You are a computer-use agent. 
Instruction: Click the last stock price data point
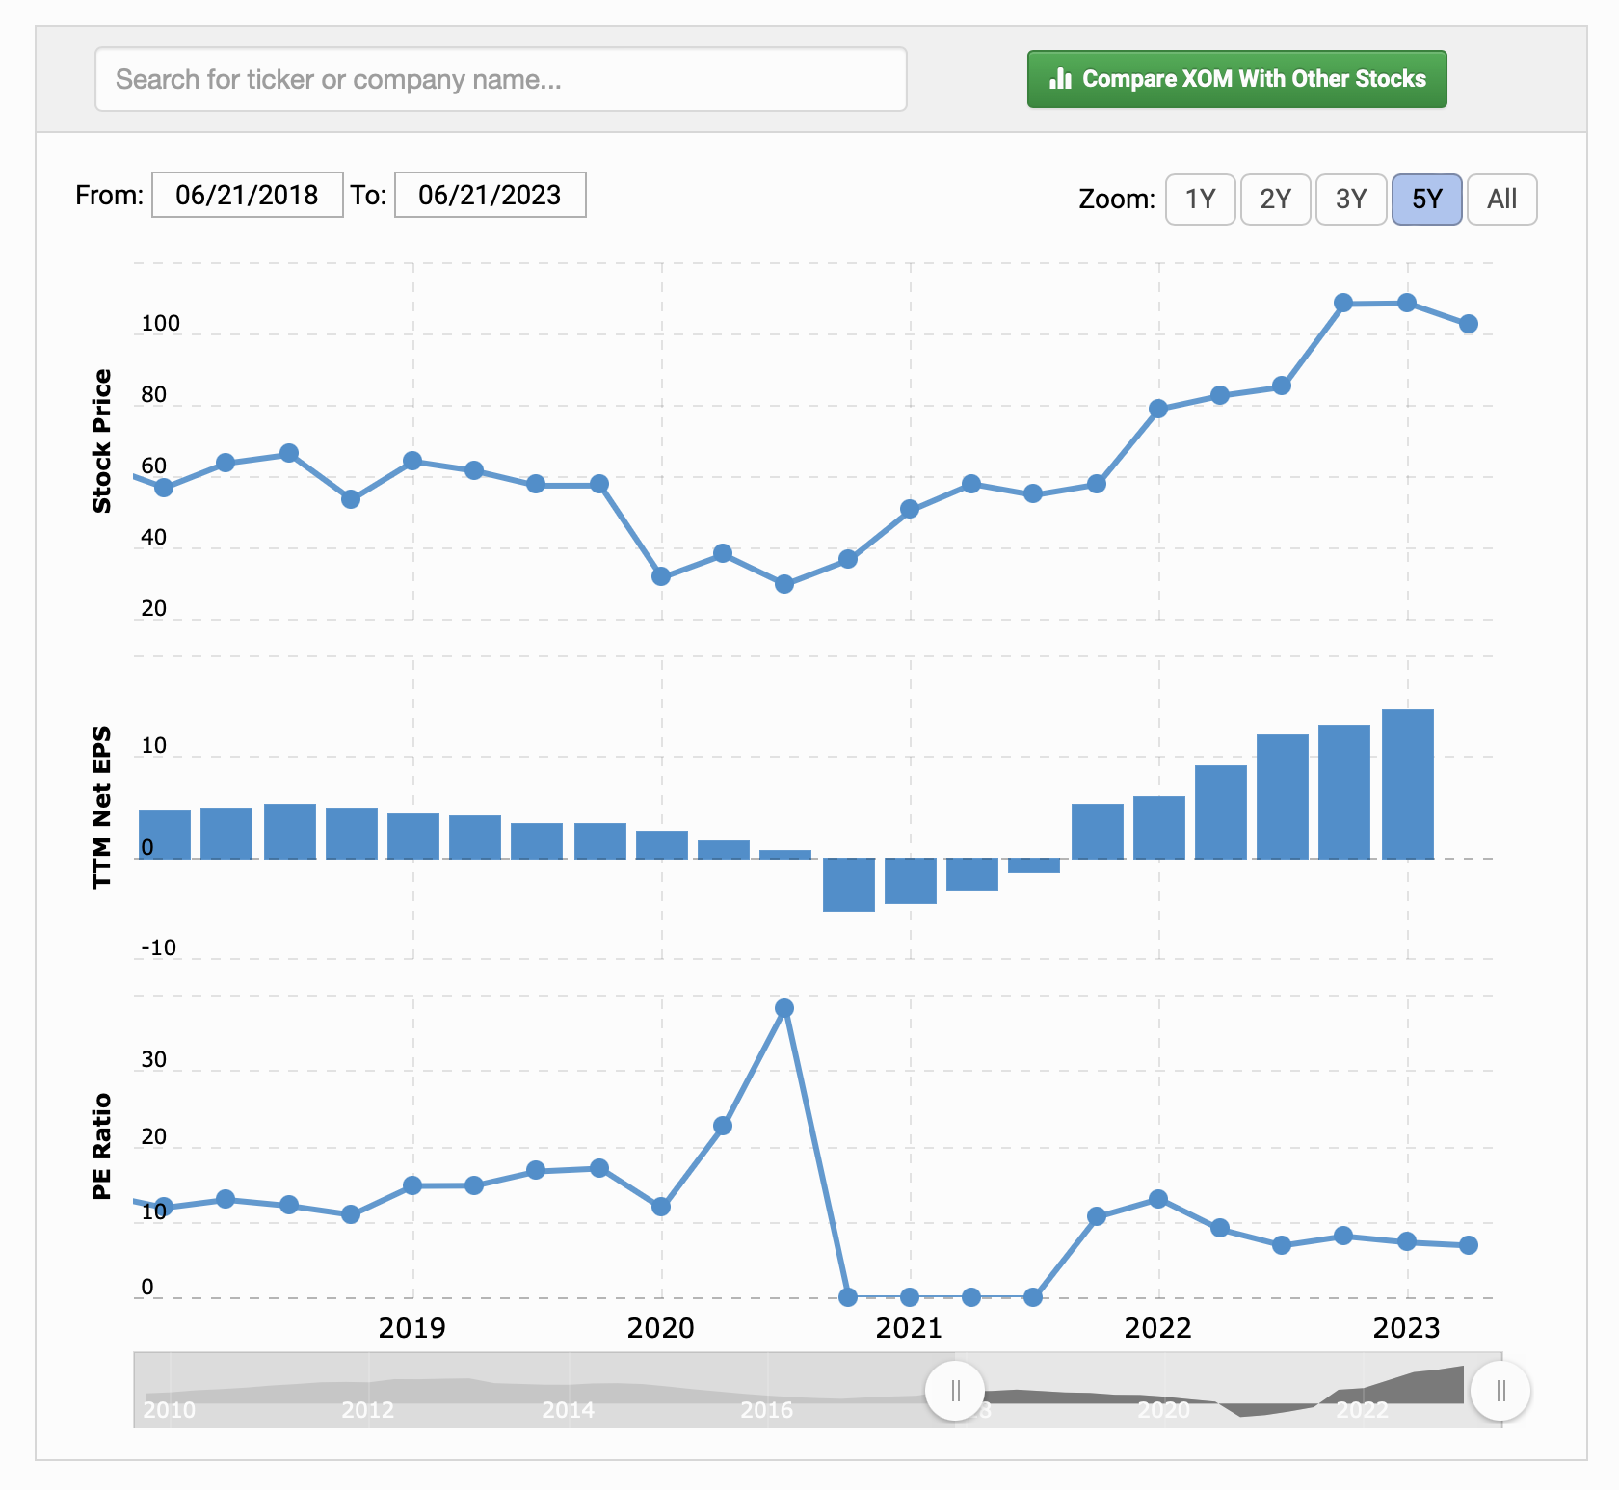[1468, 324]
